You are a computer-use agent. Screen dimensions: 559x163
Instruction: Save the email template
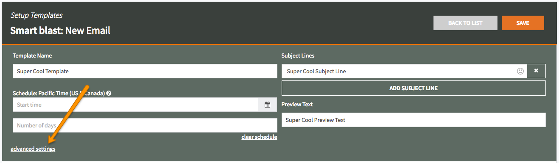523,23
